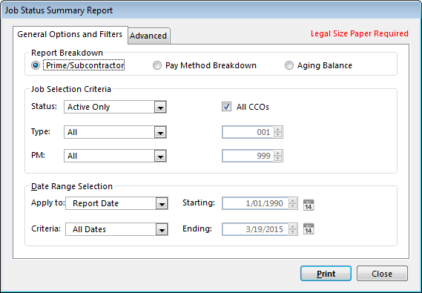The image size is (422, 293).
Task: Open calendar picker for Starting date
Action: tap(309, 205)
